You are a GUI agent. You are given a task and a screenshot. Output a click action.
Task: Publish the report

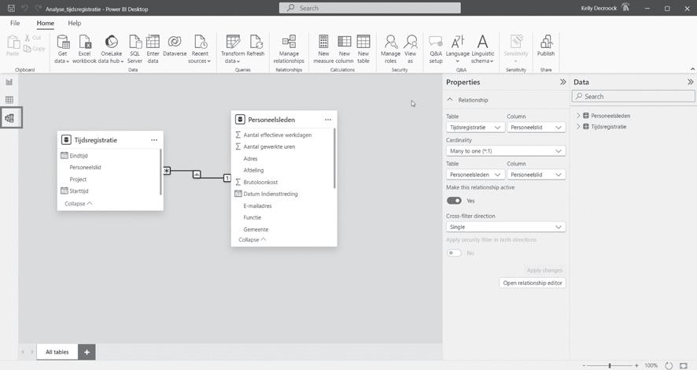(x=546, y=46)
